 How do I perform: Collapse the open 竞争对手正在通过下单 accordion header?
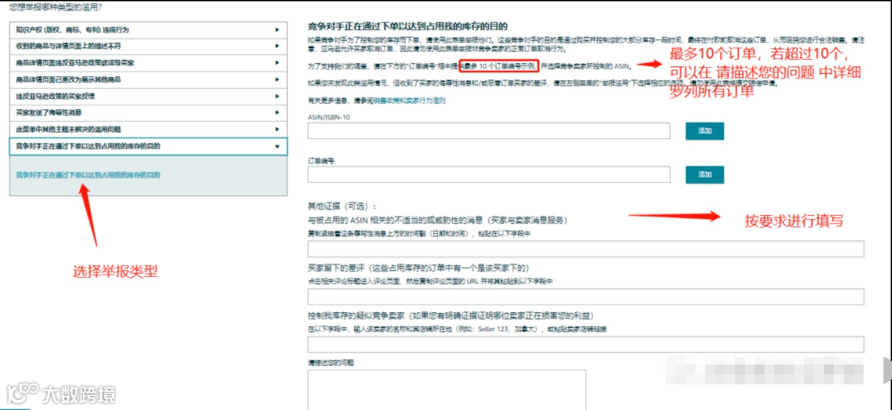pos(148,146)
